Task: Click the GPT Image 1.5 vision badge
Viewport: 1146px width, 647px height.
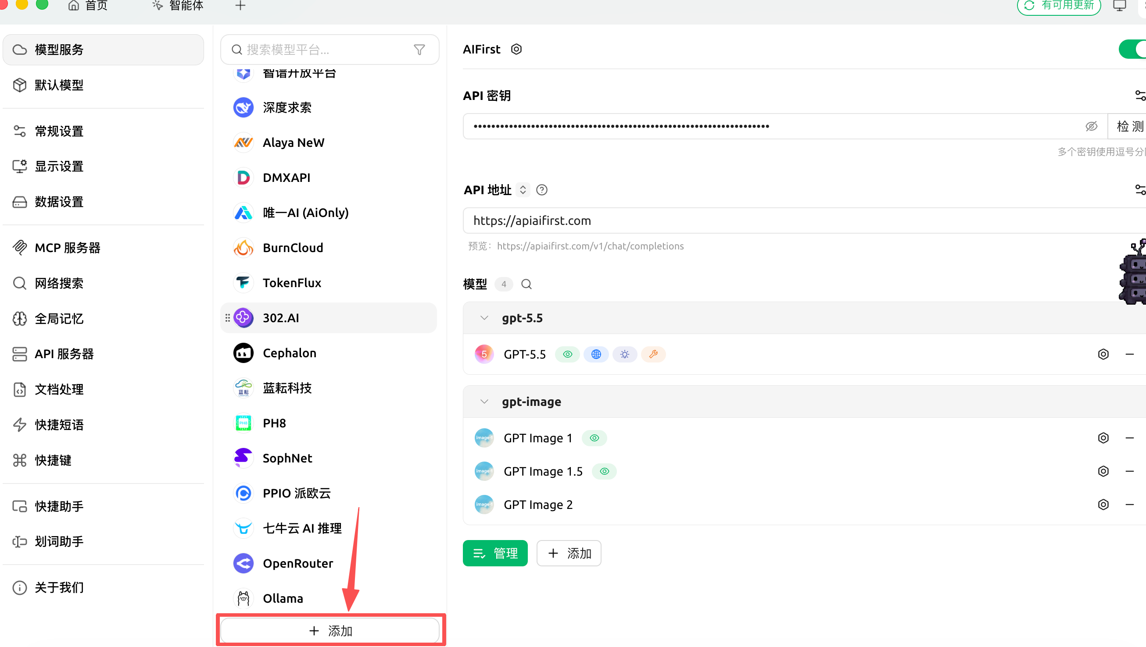Action: tap(604, 472)
